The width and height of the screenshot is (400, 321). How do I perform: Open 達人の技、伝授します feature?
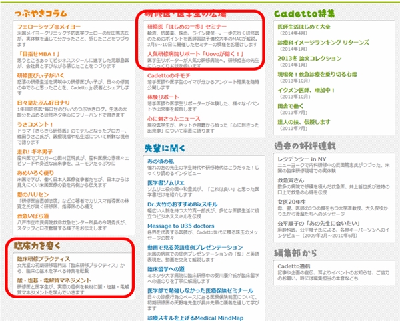[x=304, y=122]
